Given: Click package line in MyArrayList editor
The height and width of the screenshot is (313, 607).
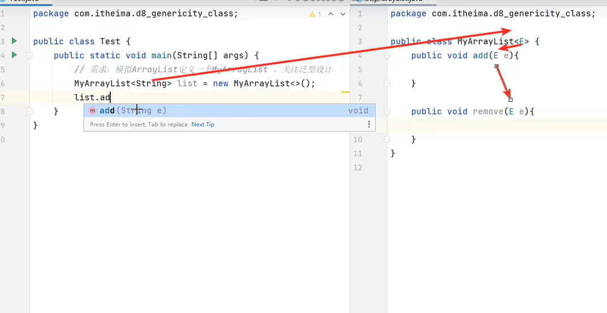Looking at the screenshot, I should click(x=493, y=14).
